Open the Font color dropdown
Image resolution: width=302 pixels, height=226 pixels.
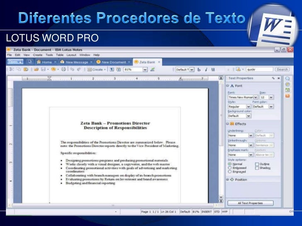[x=271, y=106]
